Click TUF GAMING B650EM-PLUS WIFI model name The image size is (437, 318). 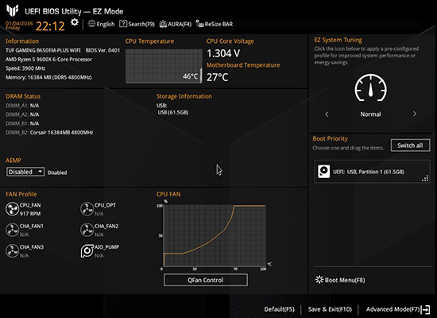tap(43, 50)
